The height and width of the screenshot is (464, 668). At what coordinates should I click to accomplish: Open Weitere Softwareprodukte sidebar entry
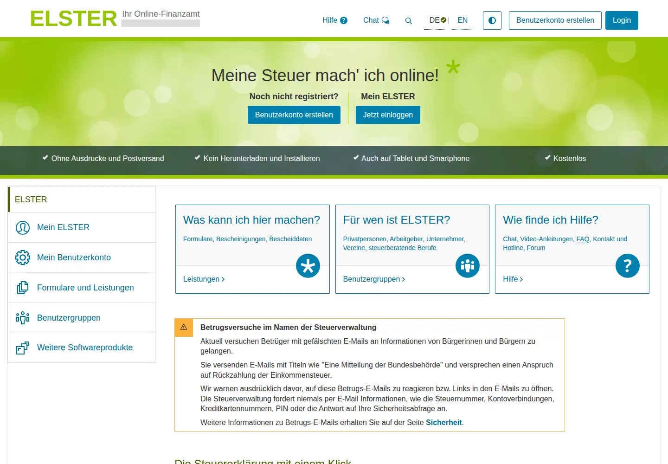coord(82,348)
